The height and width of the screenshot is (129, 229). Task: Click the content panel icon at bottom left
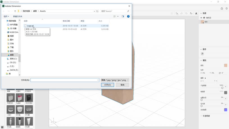(x=2, y=127)
